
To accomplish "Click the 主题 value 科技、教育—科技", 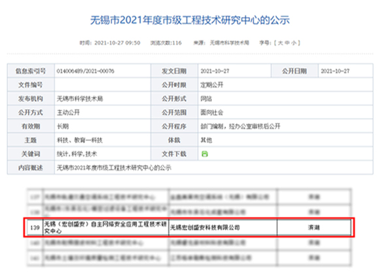I will coord(79,140).
